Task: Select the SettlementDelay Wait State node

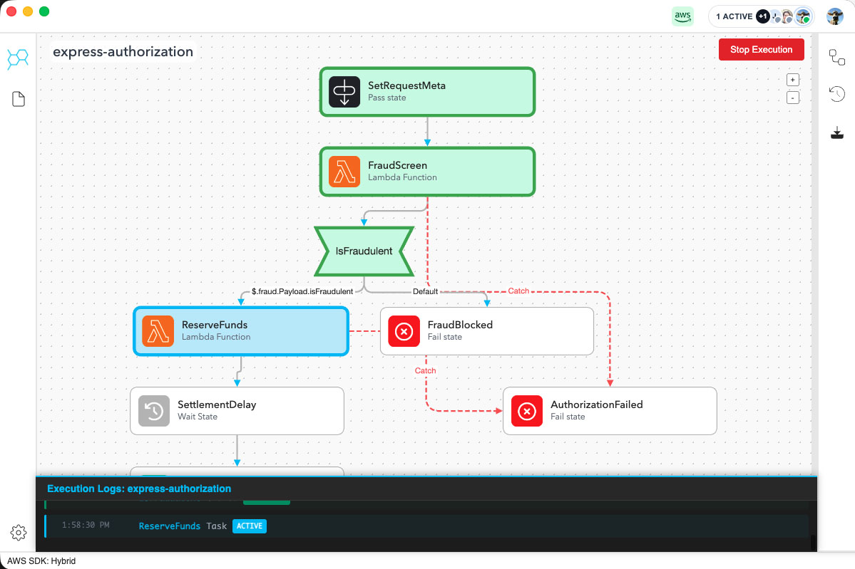Action: pyautogui.click(x=237, y=411)
